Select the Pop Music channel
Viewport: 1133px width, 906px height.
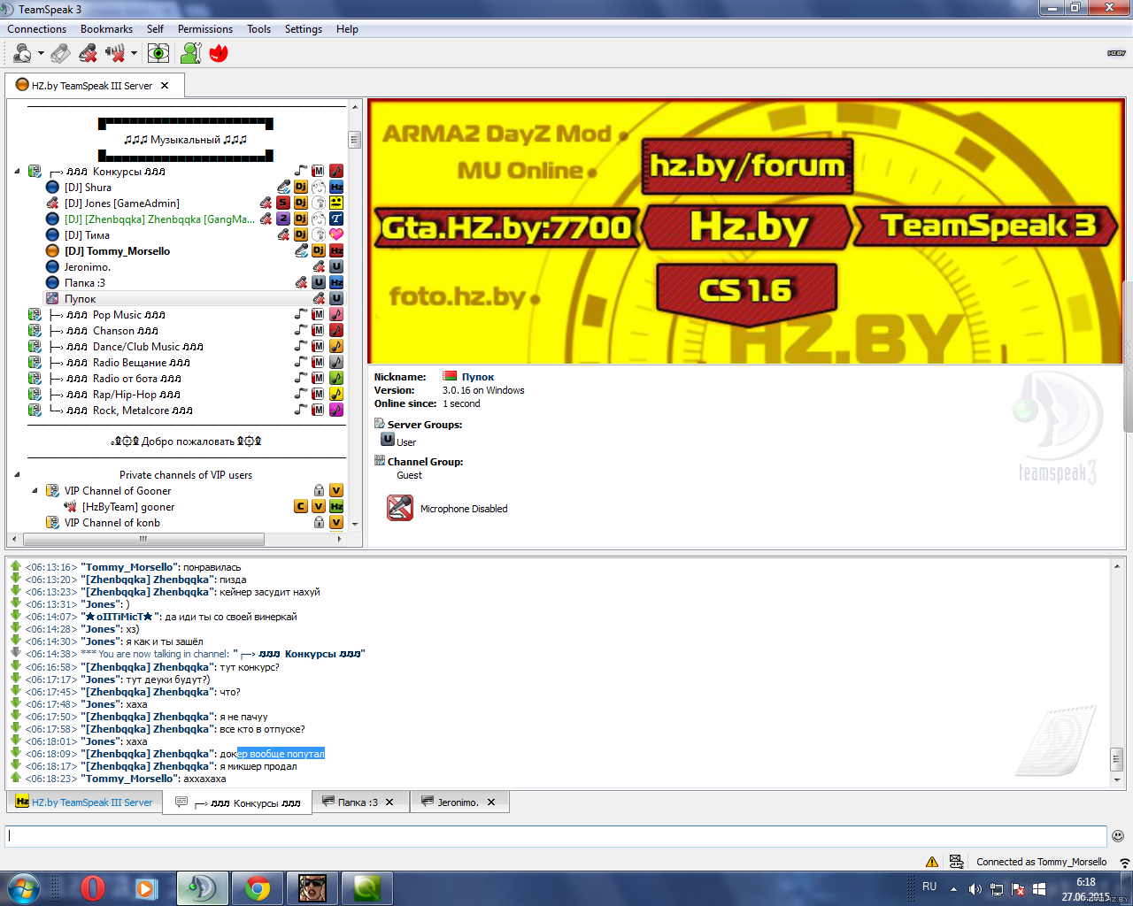click(x=116, y=315)
